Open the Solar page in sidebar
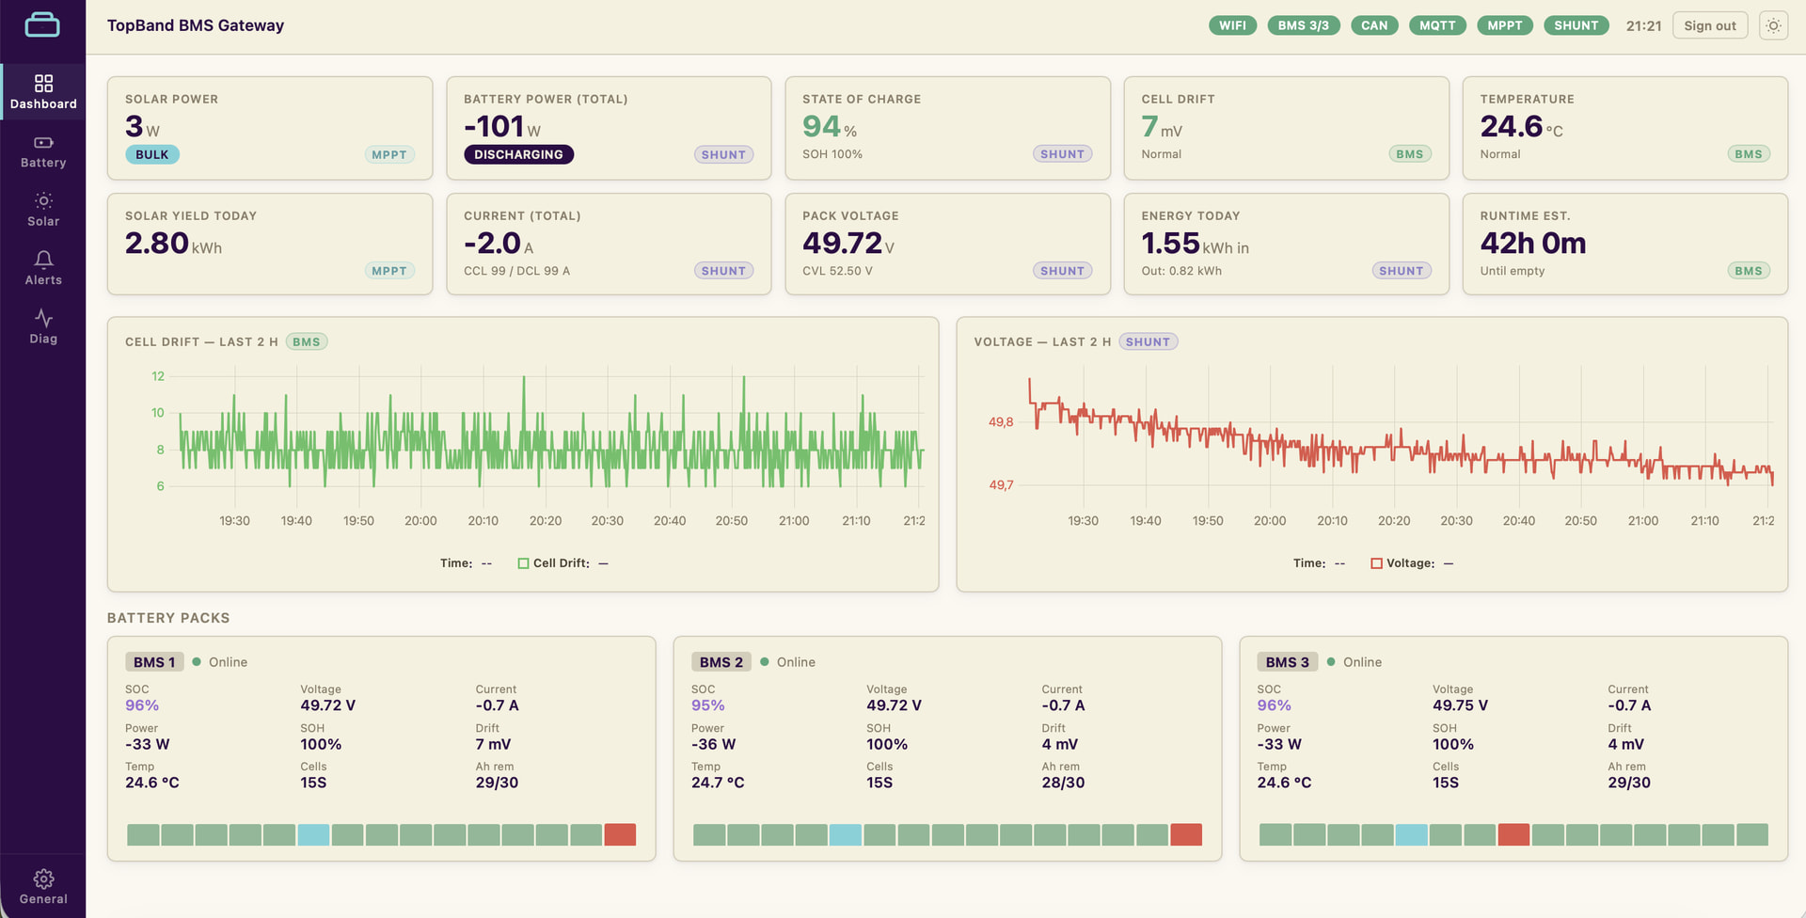The width and height of the screenshot is (1806, 918). 43,210
